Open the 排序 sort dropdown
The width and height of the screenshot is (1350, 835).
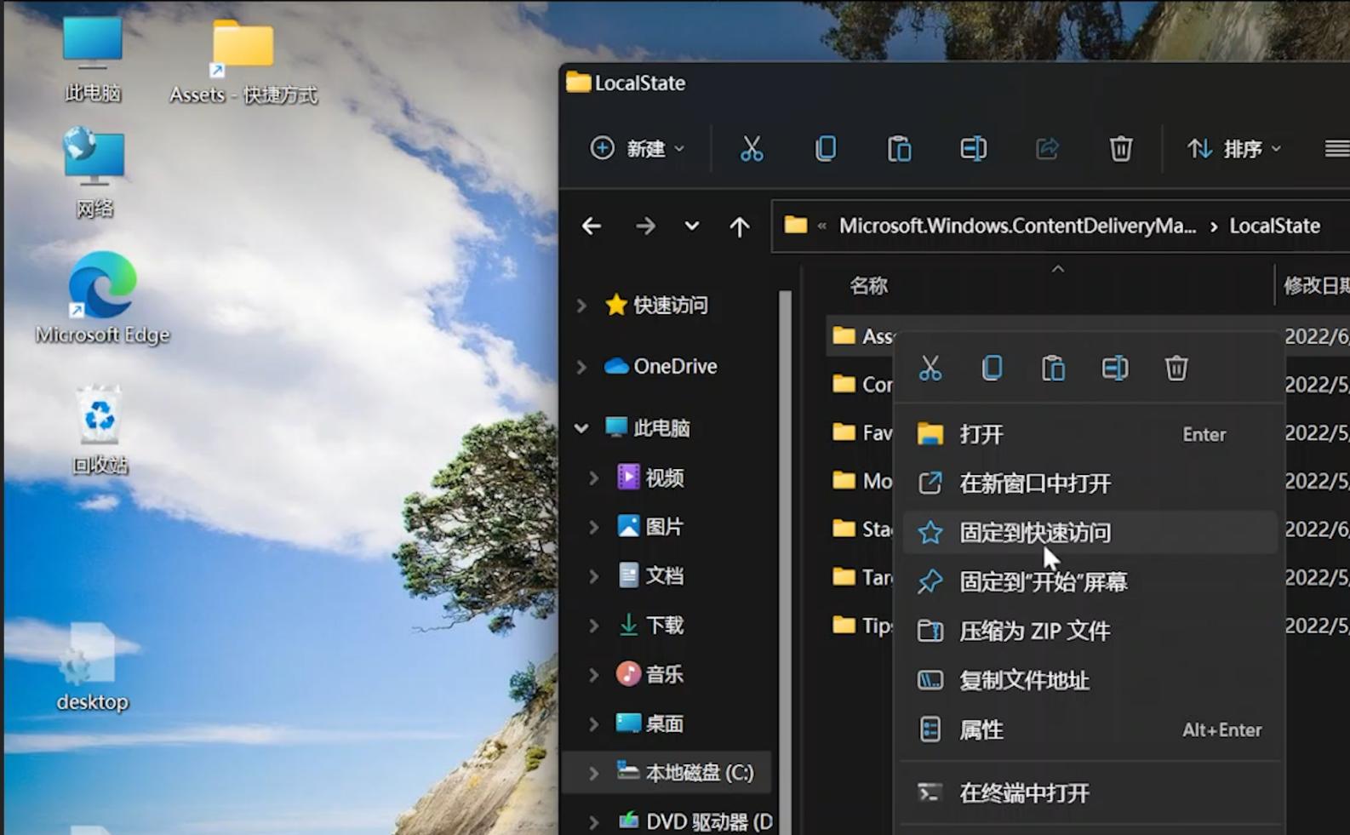coord(1234,149)
